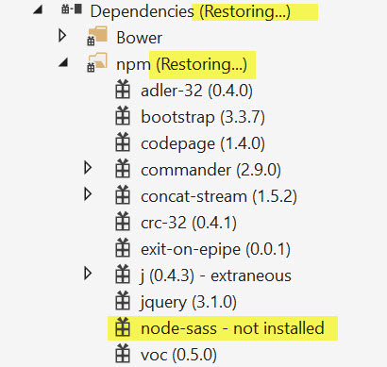
Task: Collapse the Dependencies tree node
Action: [x=38, y=10]
